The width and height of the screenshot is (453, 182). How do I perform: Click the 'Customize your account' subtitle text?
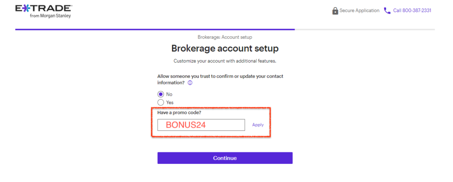225,61
